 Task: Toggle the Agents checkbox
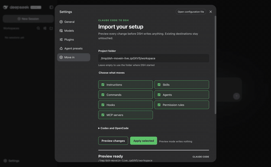tap(159, 95)
